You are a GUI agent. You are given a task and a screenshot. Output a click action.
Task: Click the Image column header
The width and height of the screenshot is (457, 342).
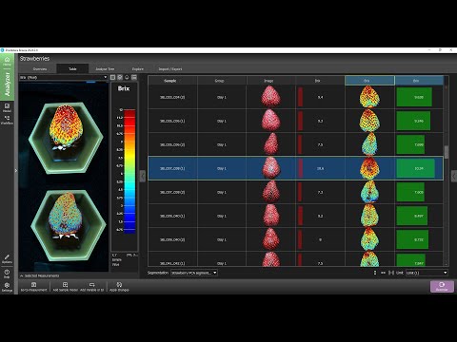pyautogui.click(x=271, y=81)
